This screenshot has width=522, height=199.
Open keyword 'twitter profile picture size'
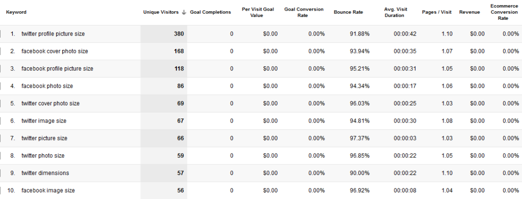coord(53,34)
